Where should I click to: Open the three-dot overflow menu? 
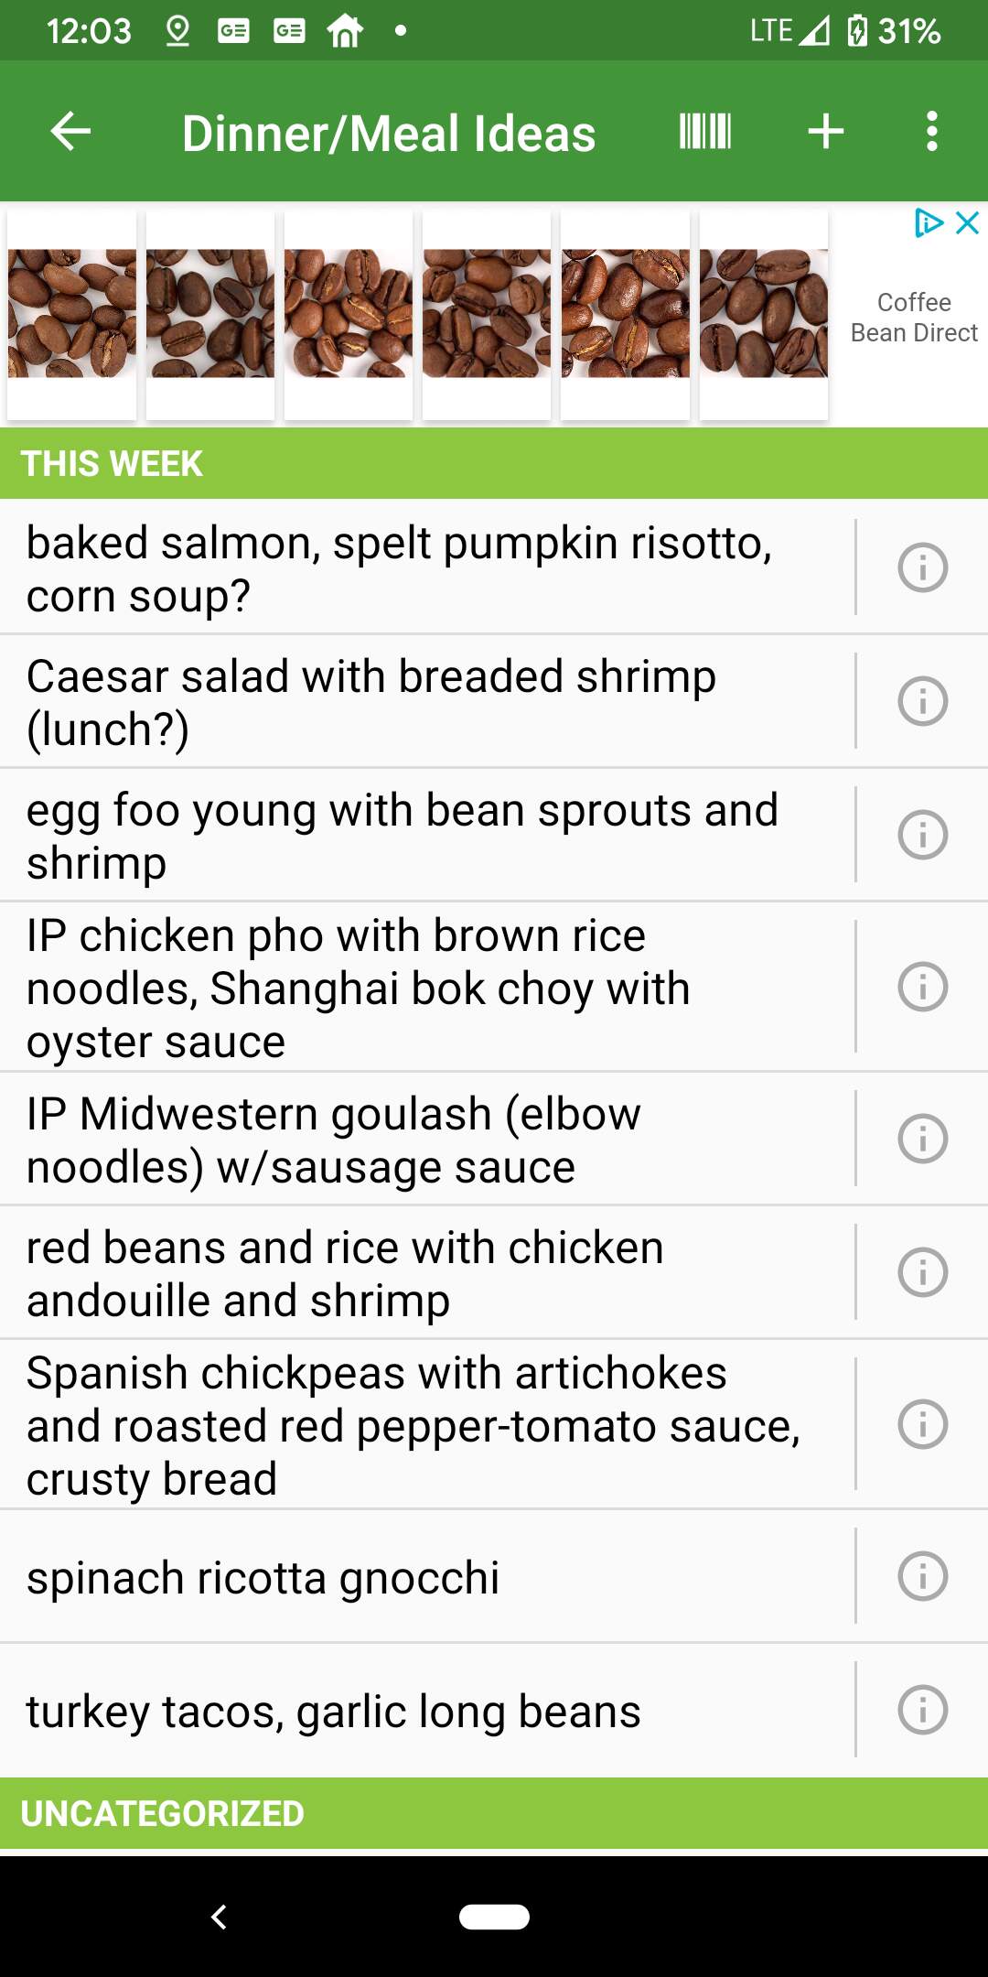tap(931, 132)
